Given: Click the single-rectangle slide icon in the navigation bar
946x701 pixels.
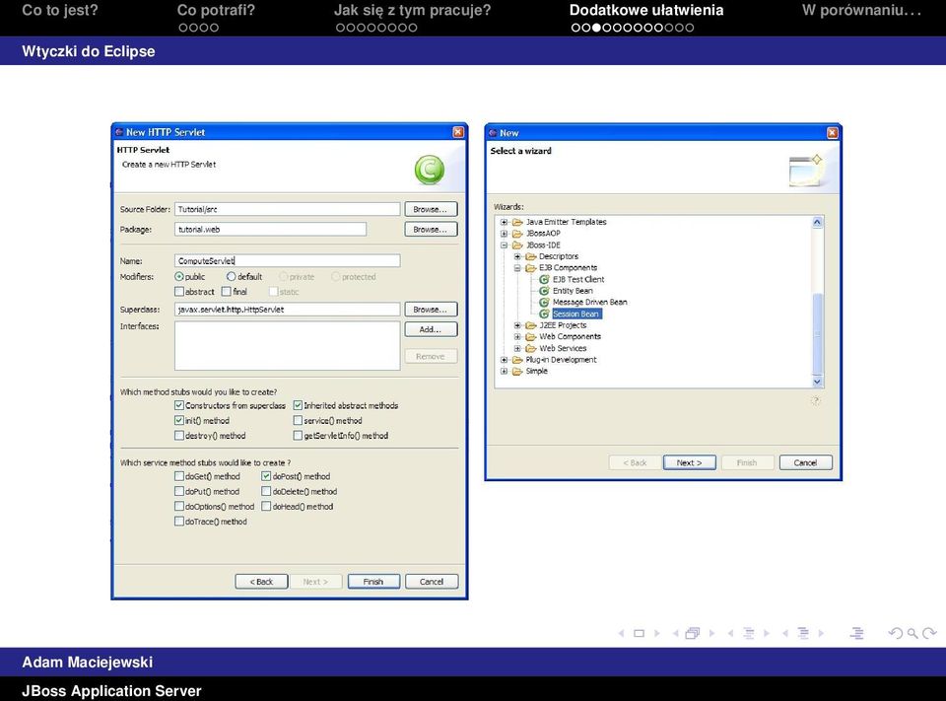Looking at the screenshot, I should point(639,633).
